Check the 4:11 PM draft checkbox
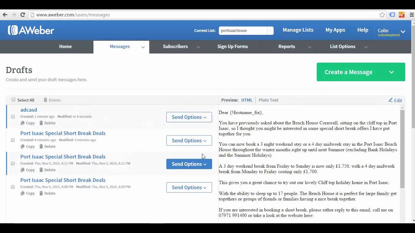 13,163
